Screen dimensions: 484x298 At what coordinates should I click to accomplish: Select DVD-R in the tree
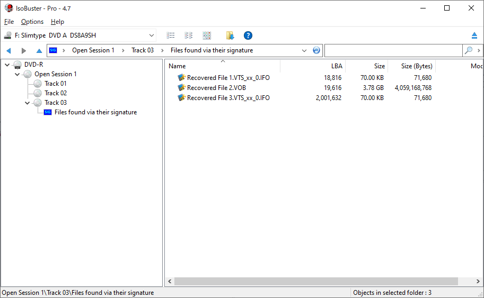[33, 65]
